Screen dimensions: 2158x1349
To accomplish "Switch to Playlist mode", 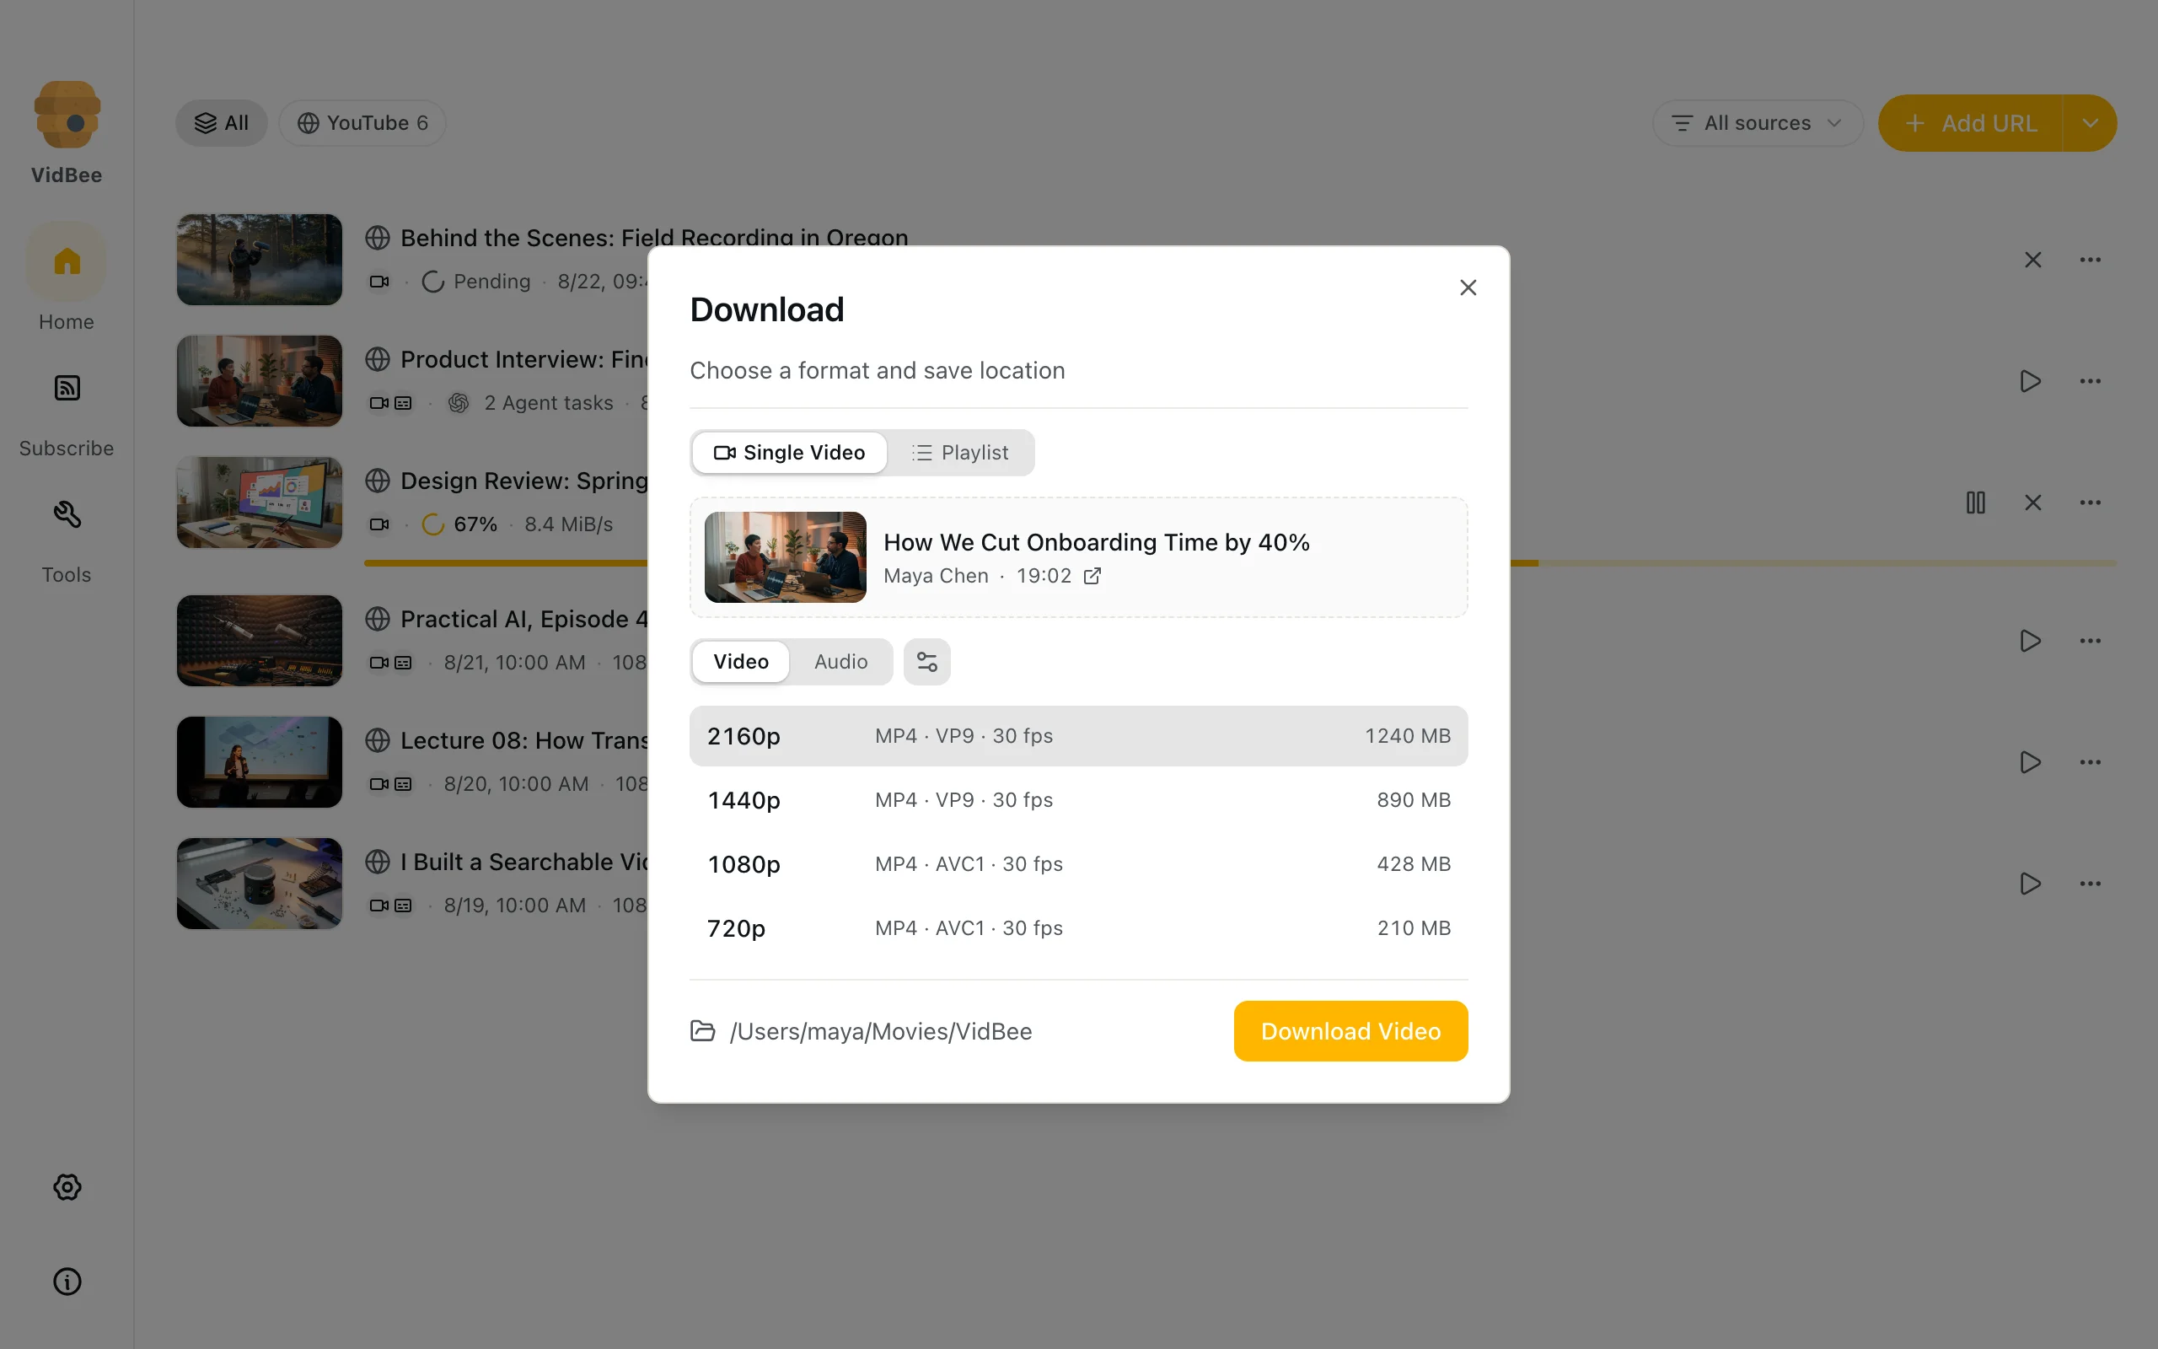I will click(x=959, y=453).
